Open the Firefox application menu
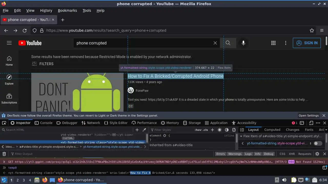Screen dimensions: 328x184 coord(322,30)
